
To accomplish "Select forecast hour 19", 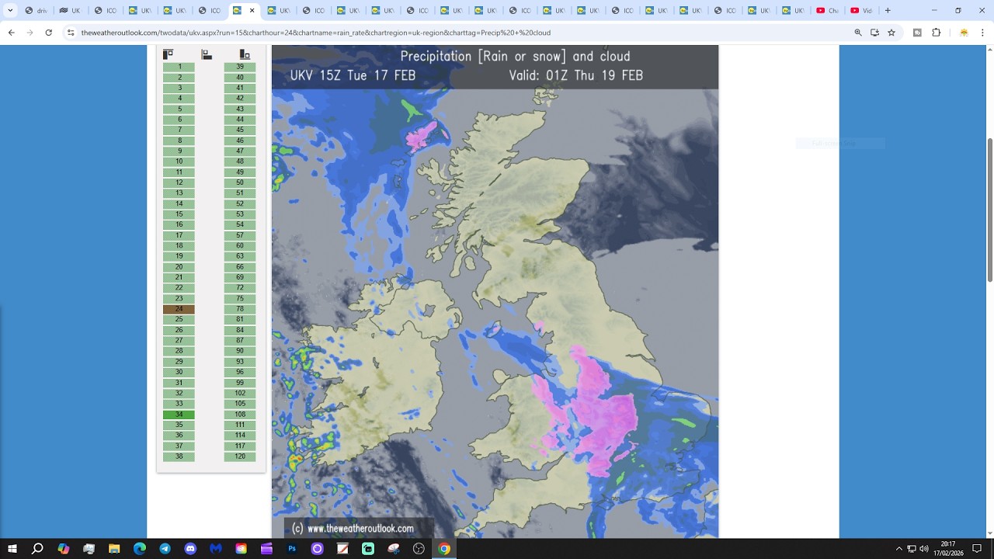I will [x=179, y=256].
